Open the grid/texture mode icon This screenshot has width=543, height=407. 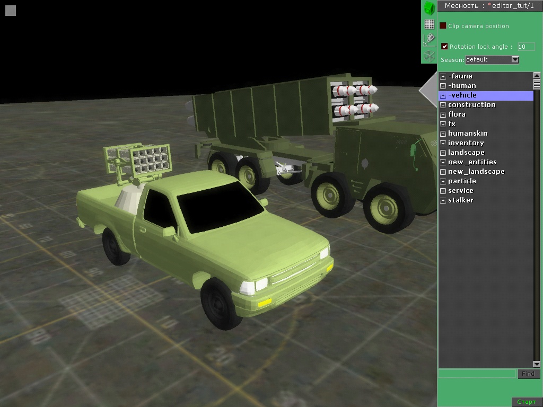429,24
